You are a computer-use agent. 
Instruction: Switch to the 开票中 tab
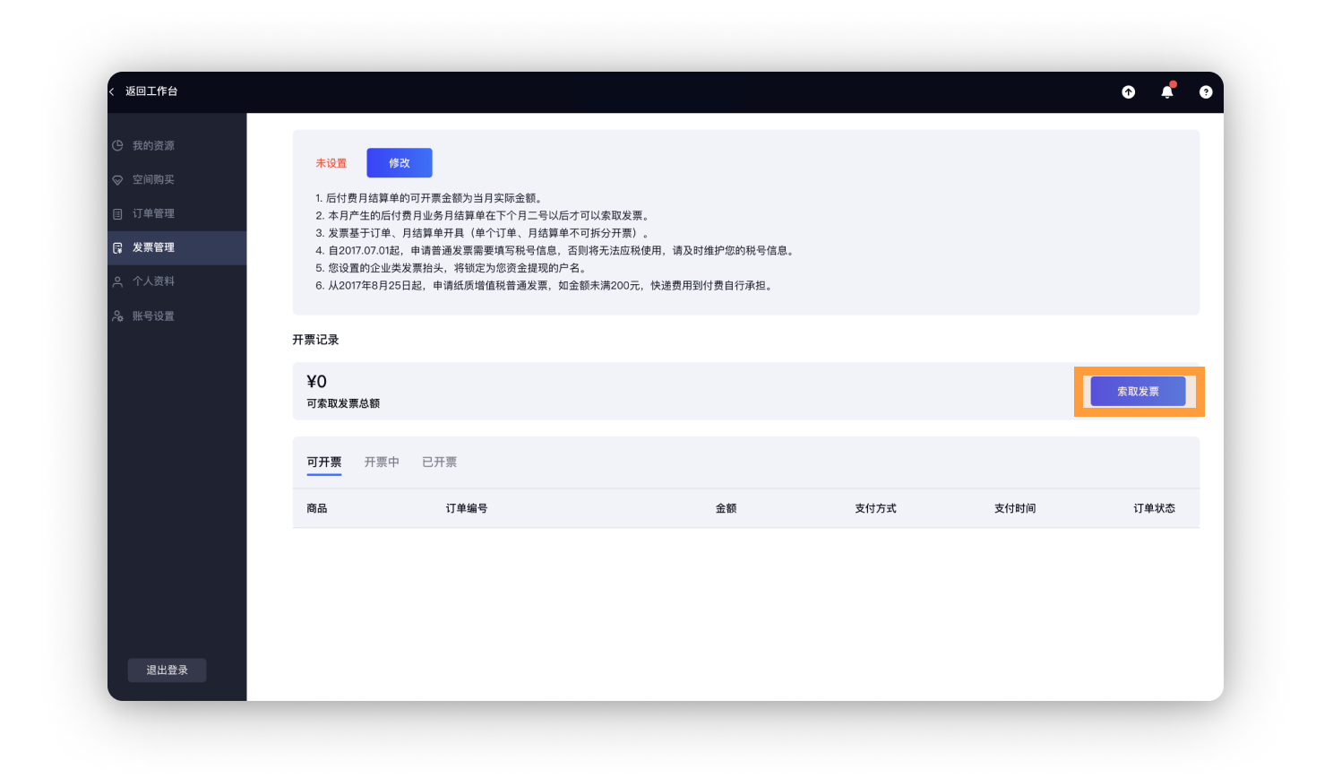382,462
